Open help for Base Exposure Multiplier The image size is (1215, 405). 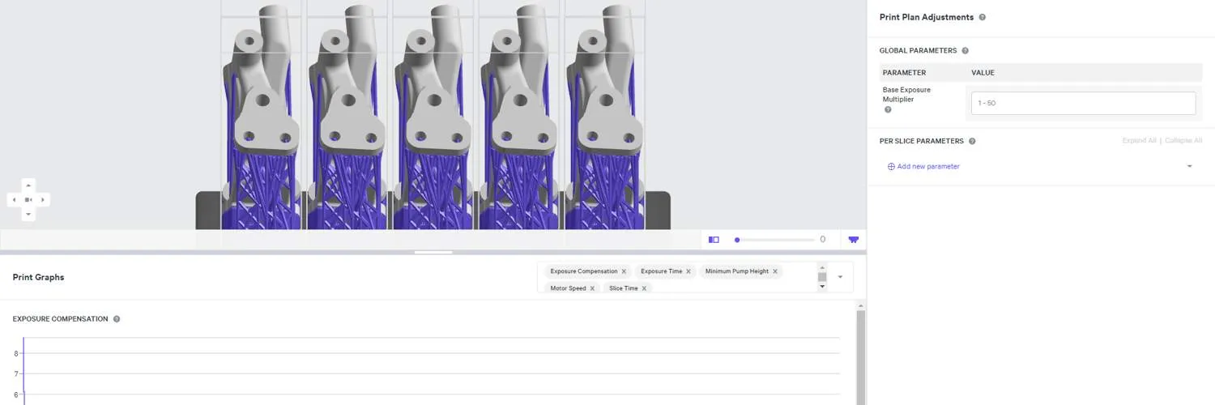pyautogui.click(x=888, y=109)
